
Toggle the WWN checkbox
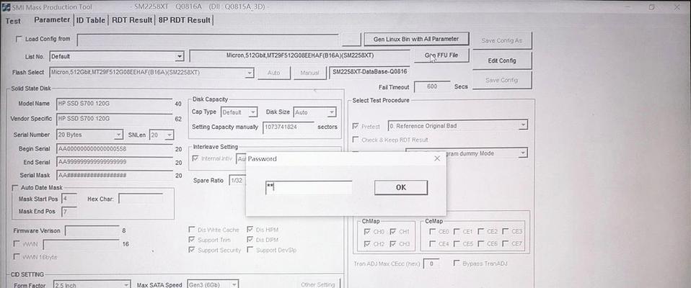(x=17, y=243)
